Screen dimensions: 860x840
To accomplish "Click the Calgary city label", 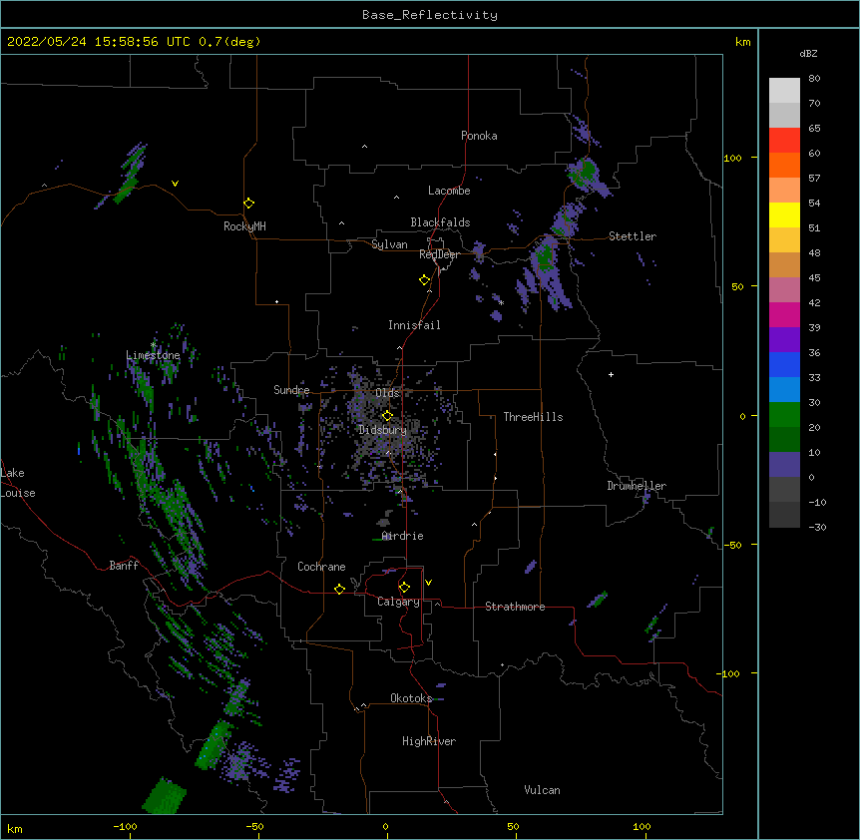I will click(x=398, y=602).
